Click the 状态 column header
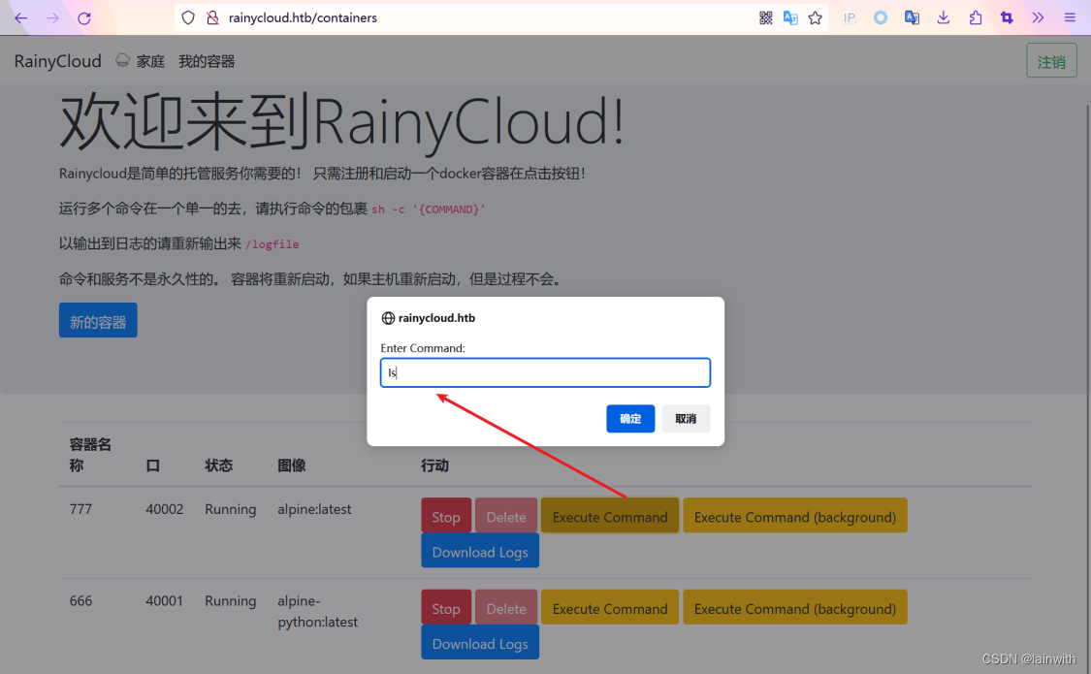1091x674 pixels. click(218, 465)
